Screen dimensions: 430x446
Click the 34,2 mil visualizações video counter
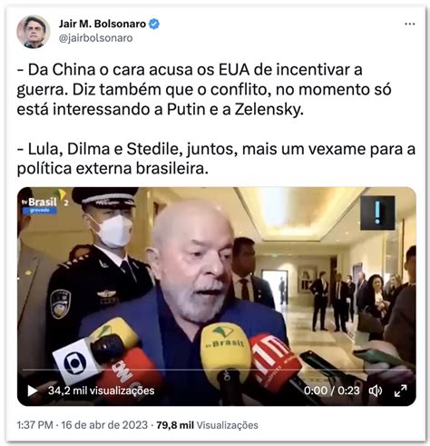[x=102, y=391]
